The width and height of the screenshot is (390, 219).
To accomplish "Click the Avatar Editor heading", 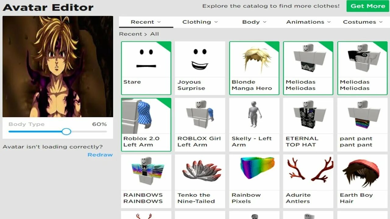I will [x=48, y=7].
